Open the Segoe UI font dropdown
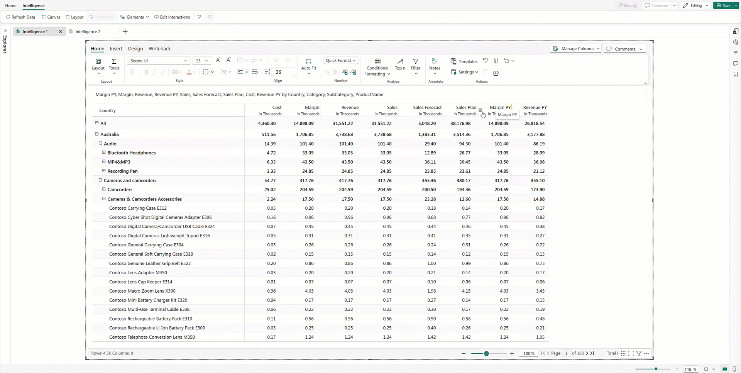Viewport: 741px width, 373px height. [x=158, y=61]
